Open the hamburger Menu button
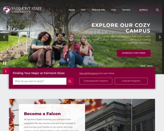 point(143,10)
